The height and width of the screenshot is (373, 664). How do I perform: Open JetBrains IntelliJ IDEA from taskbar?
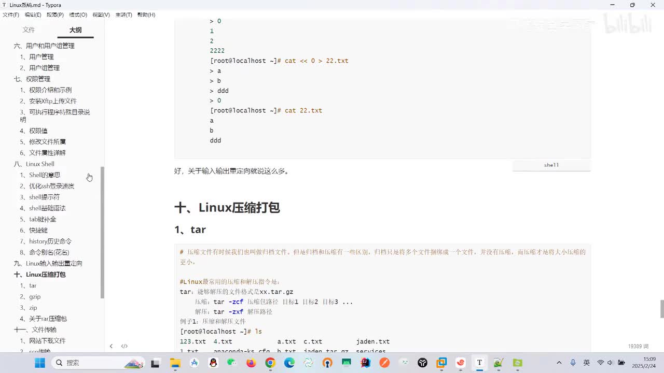(366, 363)
